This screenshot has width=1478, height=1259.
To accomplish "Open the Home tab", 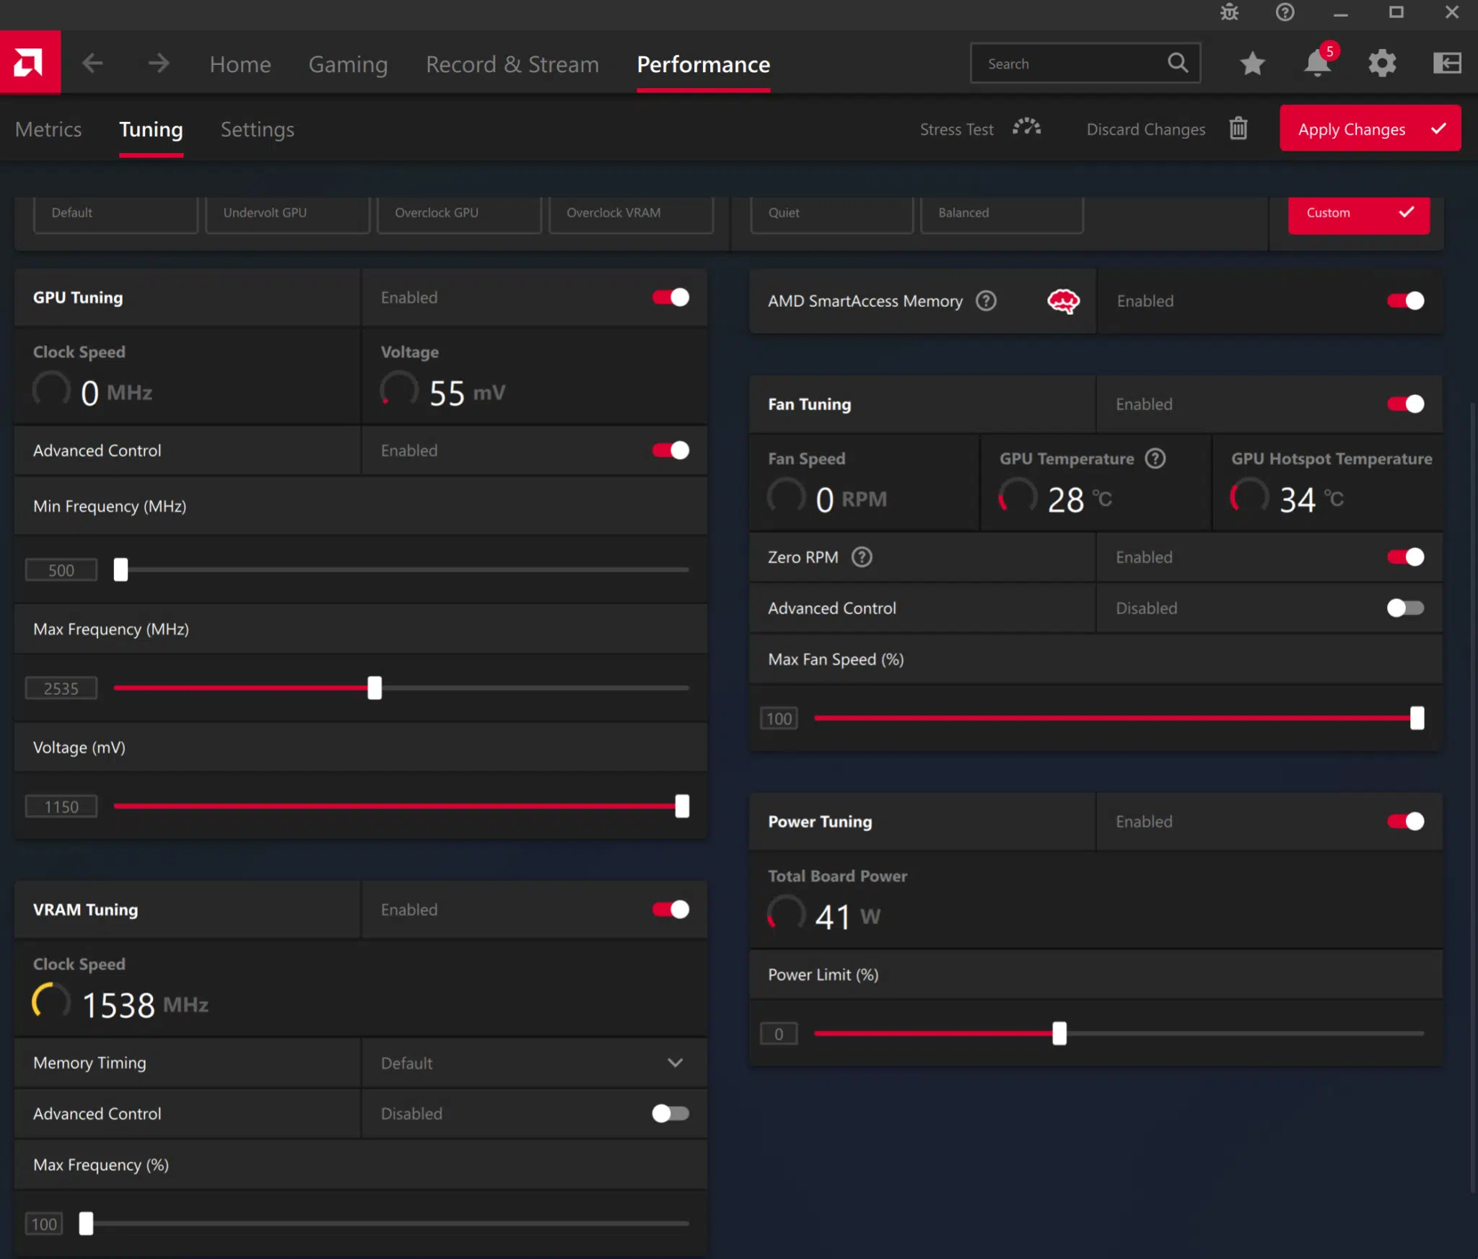I will pos(240,64).
